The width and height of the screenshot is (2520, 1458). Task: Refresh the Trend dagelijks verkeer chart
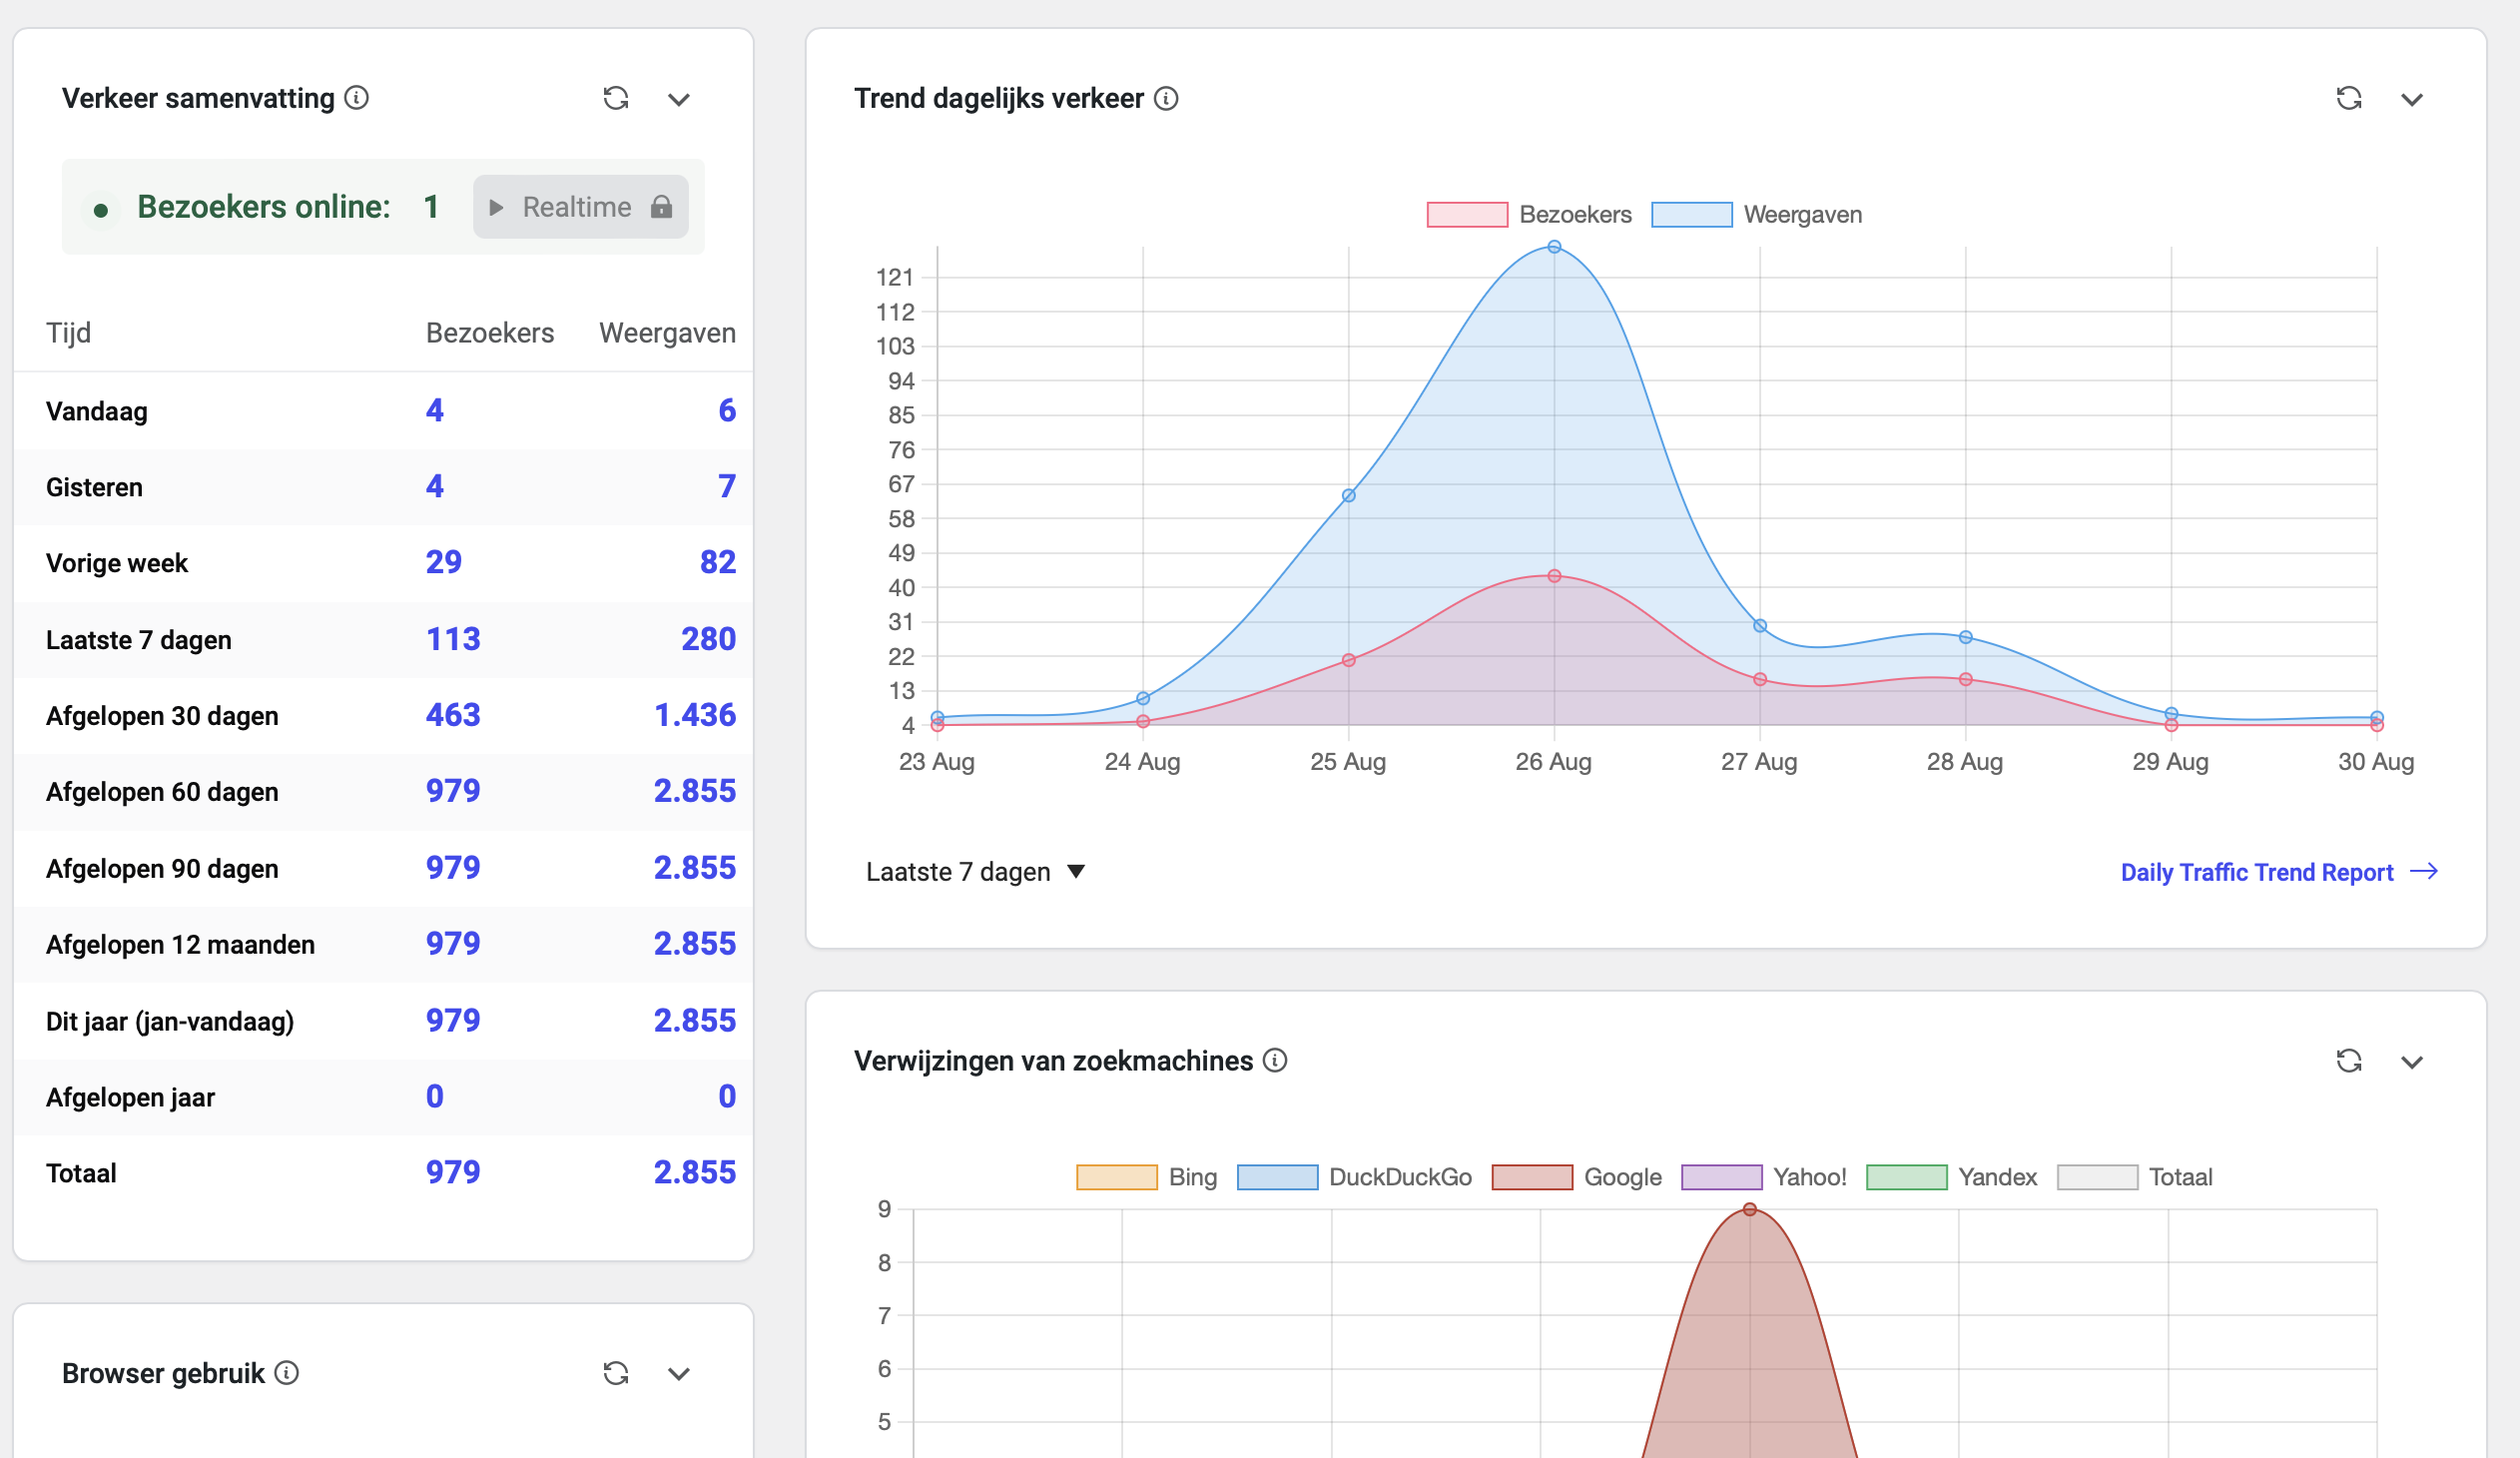tap(2349, 98)
